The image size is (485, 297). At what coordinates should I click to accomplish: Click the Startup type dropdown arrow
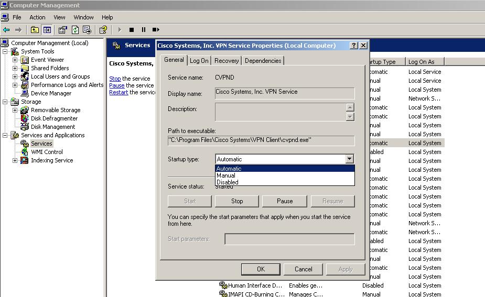tap(349, 159)
